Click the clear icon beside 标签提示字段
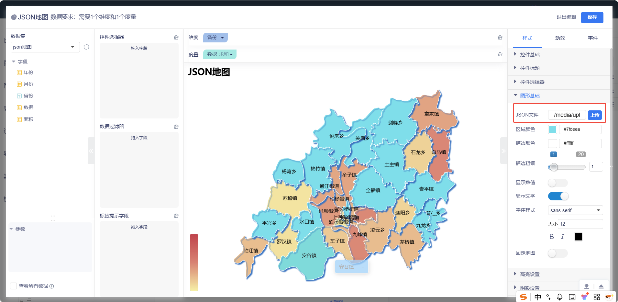The height and width of the screenshot is (302, 618). (x=176, y=216)
